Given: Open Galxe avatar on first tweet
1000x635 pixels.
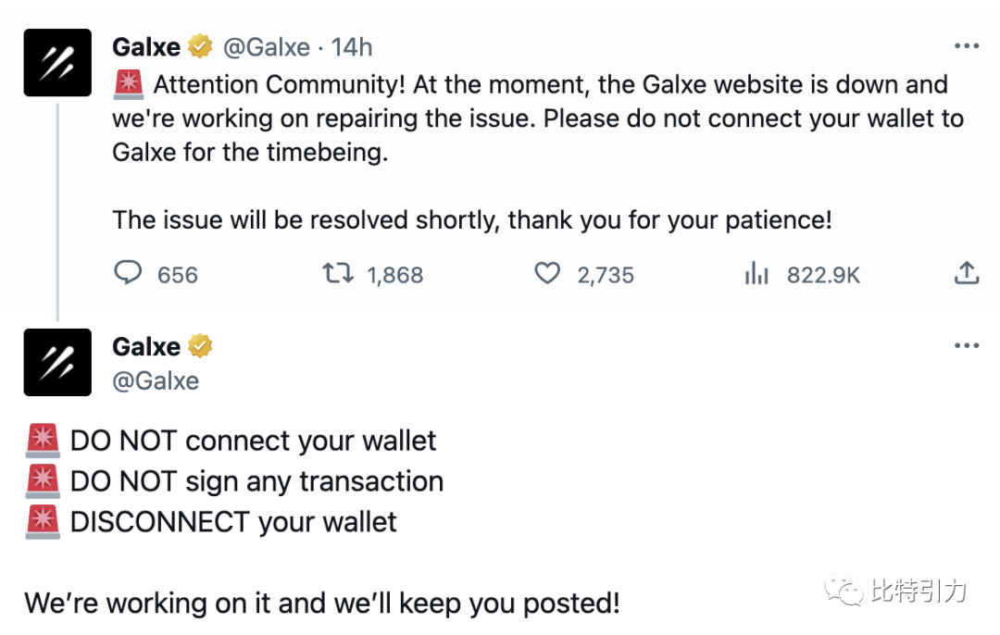Looking at the screenshot, I should click(x=57, y=62).
